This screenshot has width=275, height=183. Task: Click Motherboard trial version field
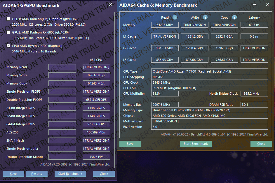tap(210, 121)
